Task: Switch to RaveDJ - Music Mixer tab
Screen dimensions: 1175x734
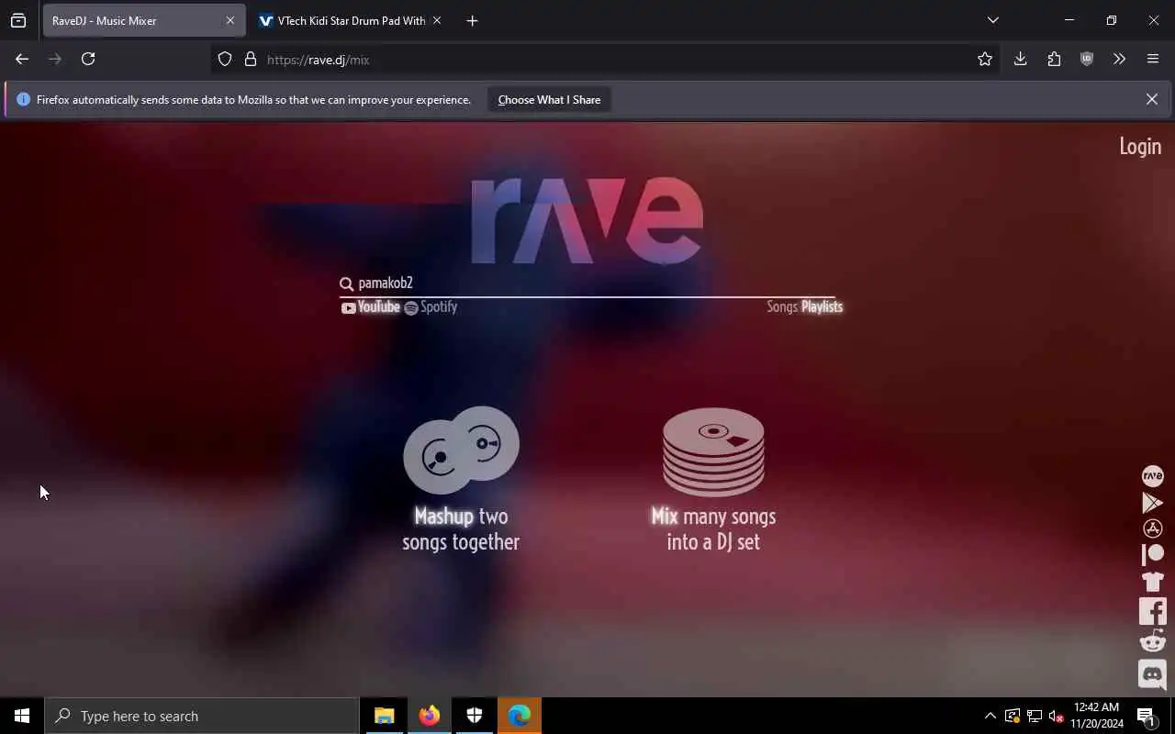Action: (x=143, y=20)
